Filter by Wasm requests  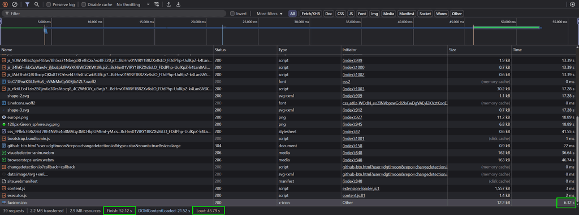(x=441, y=14)
